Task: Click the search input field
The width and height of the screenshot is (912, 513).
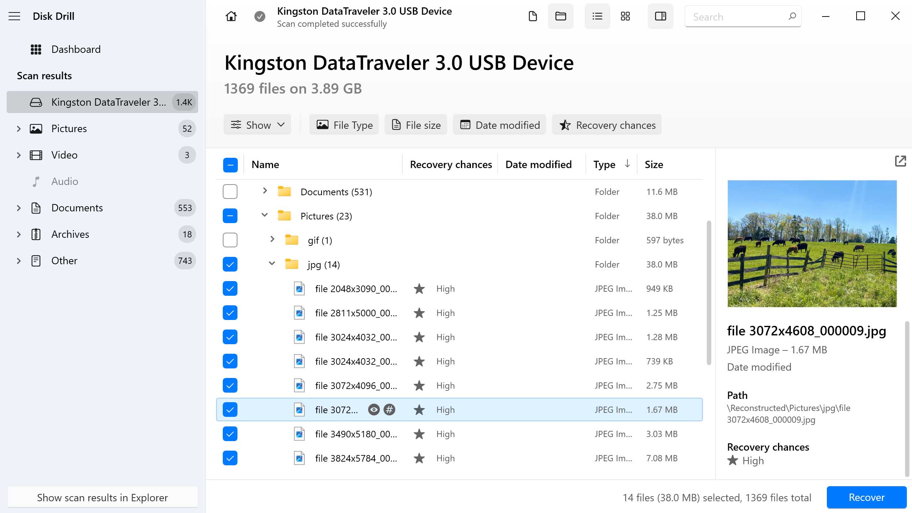Action: click(743, 16)
